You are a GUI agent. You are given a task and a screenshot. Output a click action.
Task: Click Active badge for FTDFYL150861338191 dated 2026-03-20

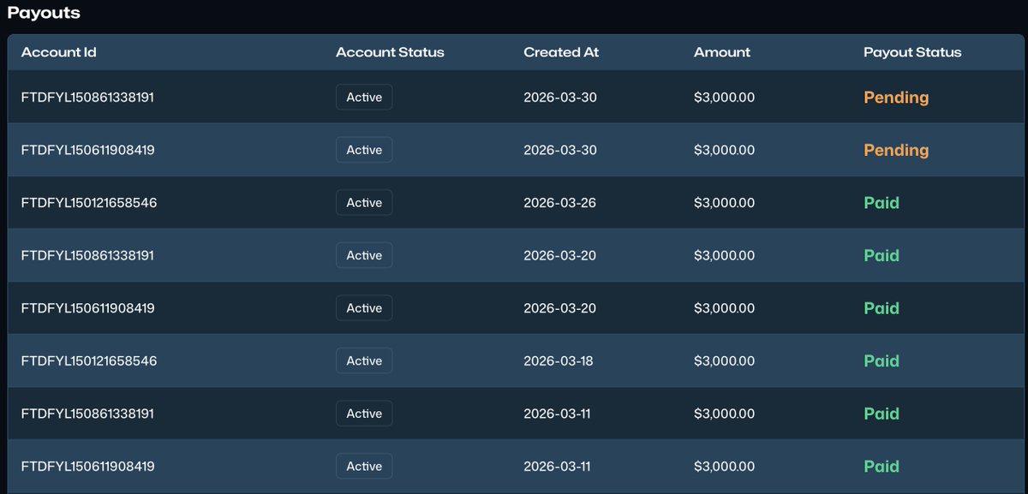click(364, 255)
